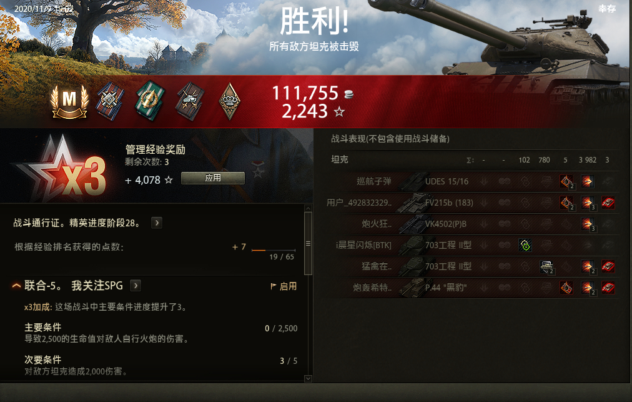
Task: Click the 坦克 column header
Action: (x=339, y=159)
